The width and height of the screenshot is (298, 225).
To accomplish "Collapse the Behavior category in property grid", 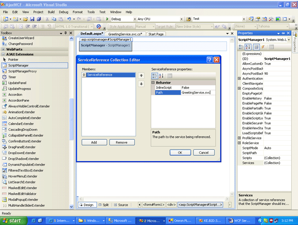I will coord(153,83).
